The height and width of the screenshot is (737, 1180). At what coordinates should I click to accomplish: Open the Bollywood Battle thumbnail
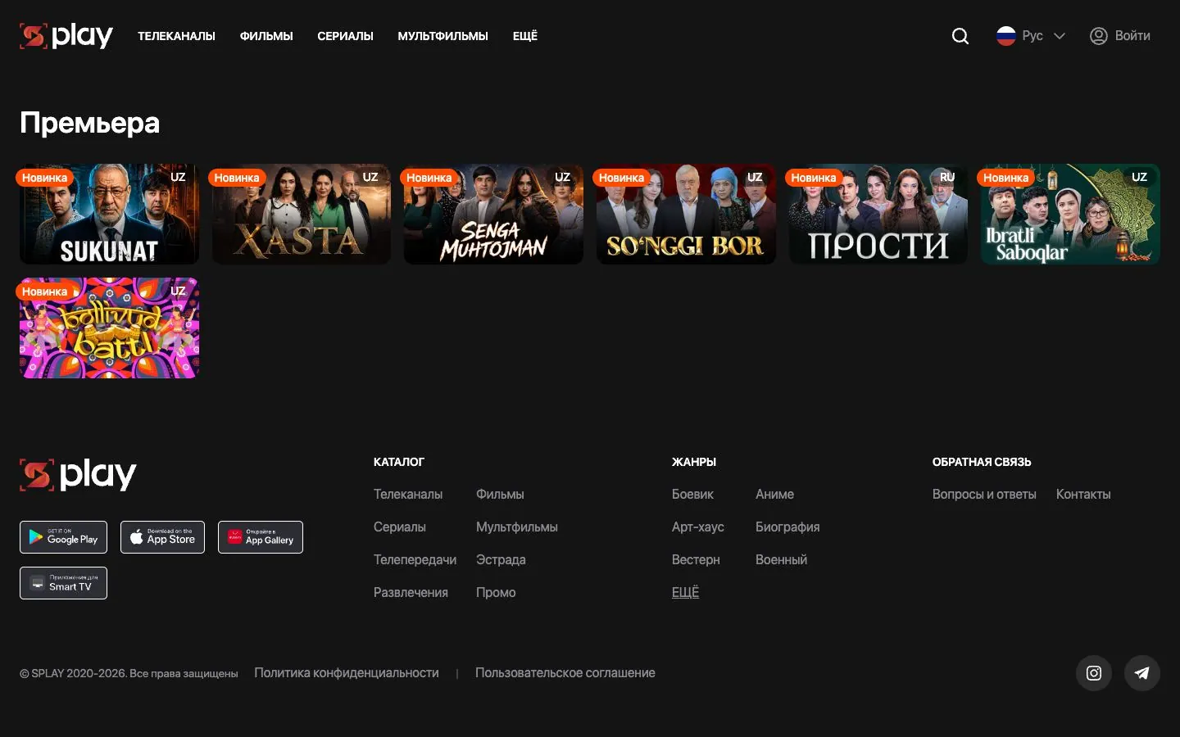point(109,328)
